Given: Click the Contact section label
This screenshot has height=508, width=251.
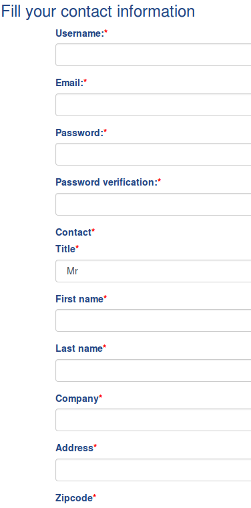Looking at the screenshot, I should coord(73,232).
